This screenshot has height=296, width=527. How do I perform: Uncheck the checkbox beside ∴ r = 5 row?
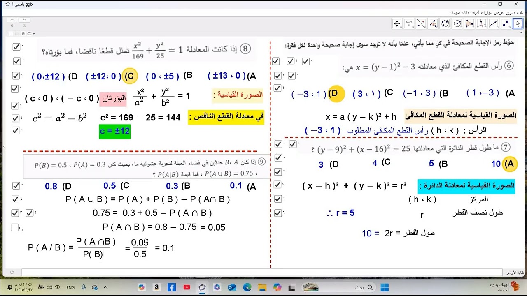[278, 213]
